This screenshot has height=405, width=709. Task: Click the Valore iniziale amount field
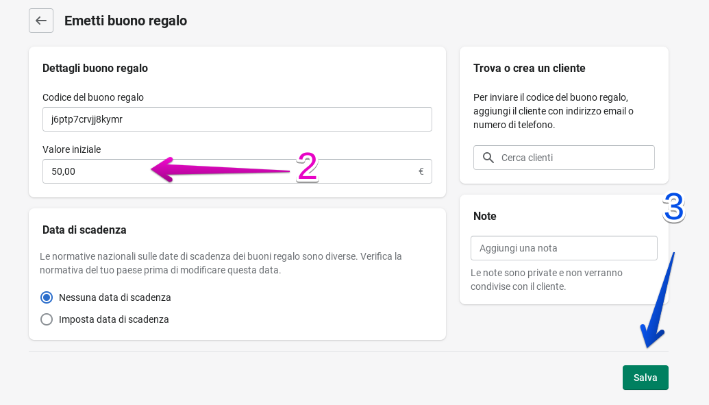pyautogui.click(x=103, y=171)
